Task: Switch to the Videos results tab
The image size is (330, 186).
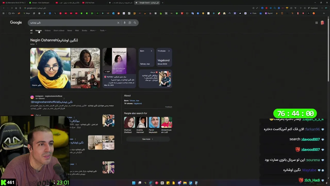Action: point(47,30)
